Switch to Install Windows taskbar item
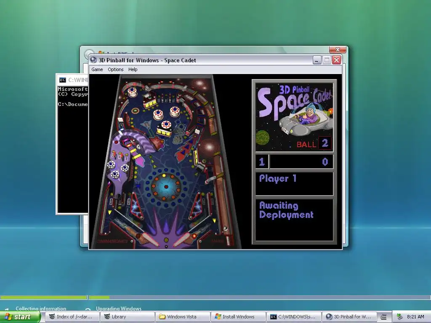Image resolution: width=431 pixels, height=323 pixels. pos(238,317)
